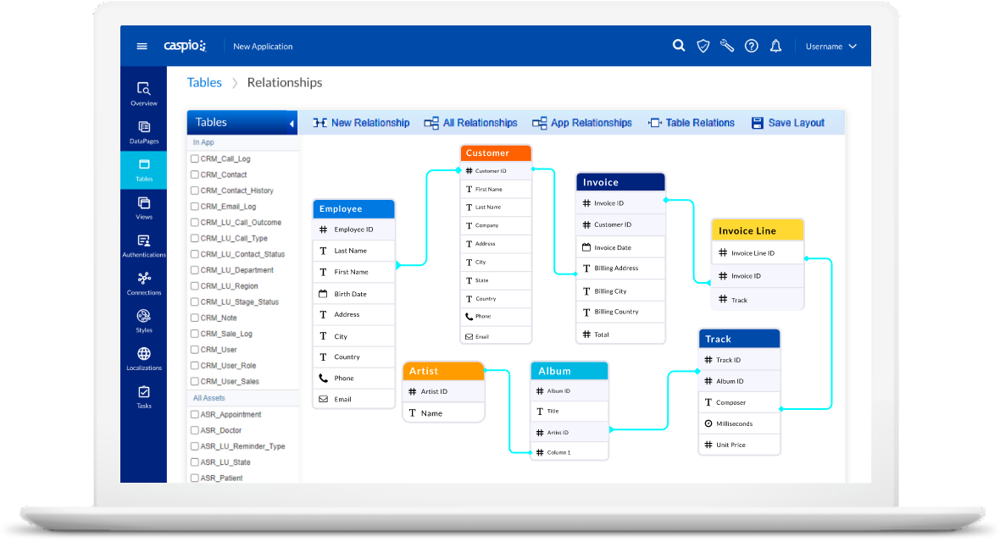
Task: Click the search icon in the top bar
Action: click(x=679, y=45)
